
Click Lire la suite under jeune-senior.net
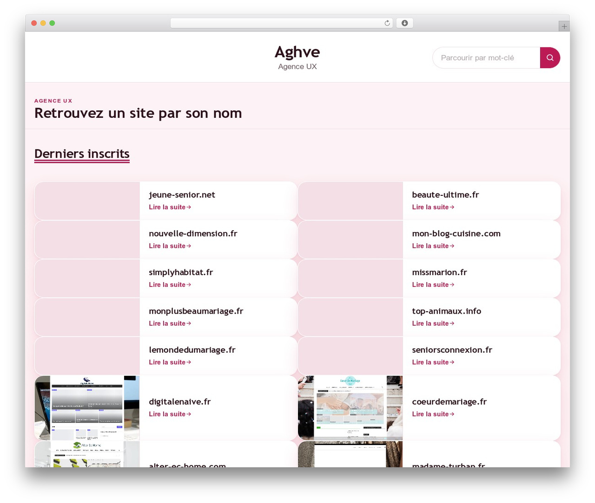click(170, 207)
